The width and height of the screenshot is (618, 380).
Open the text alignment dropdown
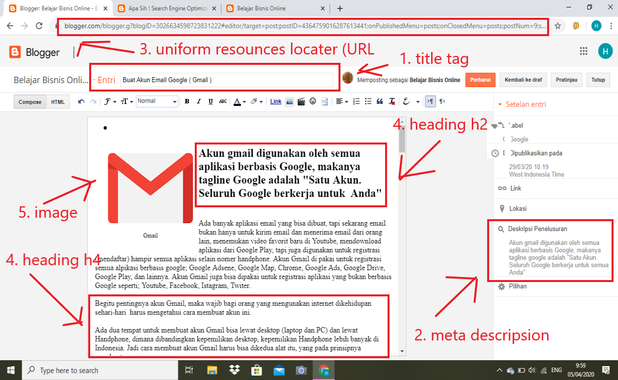pyautogui.click(x=341, y=101)
